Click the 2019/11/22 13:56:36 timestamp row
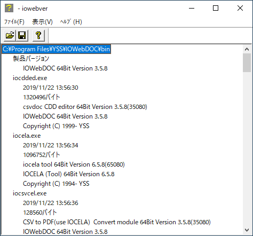Image resolution: width=253 pixels, height=236 pixels. pyautogui.click(x=51, y=203)
